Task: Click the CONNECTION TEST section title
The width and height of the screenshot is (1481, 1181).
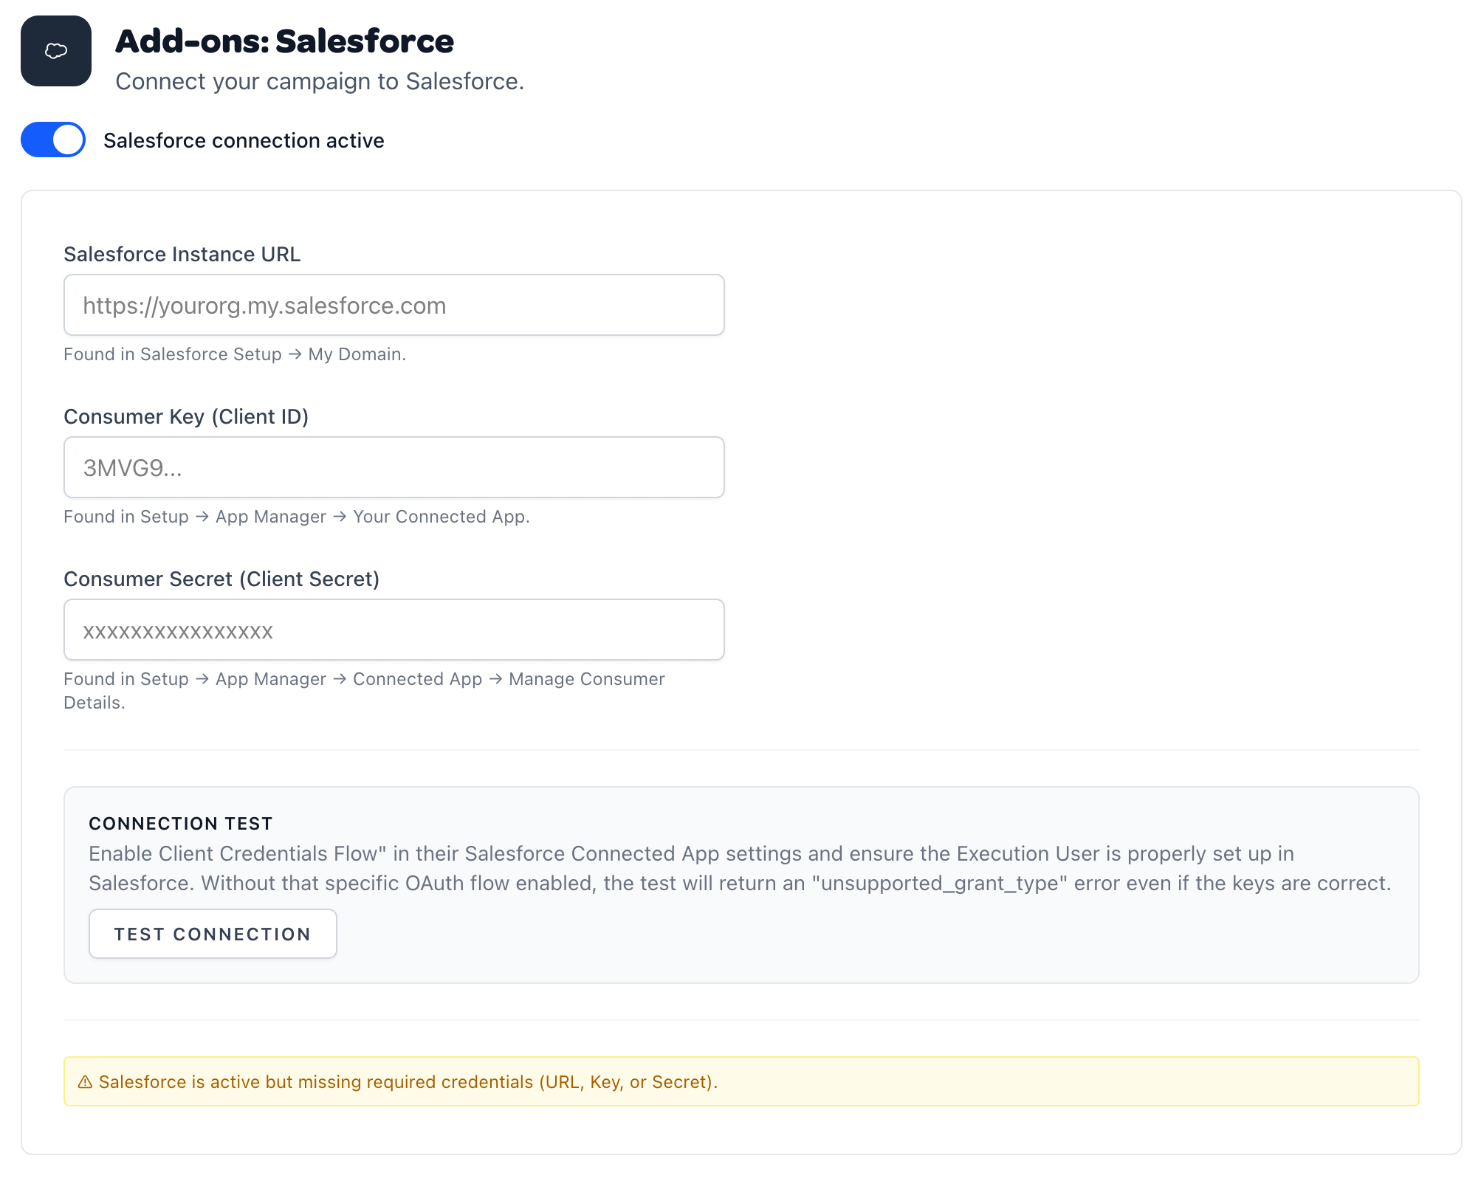Action: 180,823
